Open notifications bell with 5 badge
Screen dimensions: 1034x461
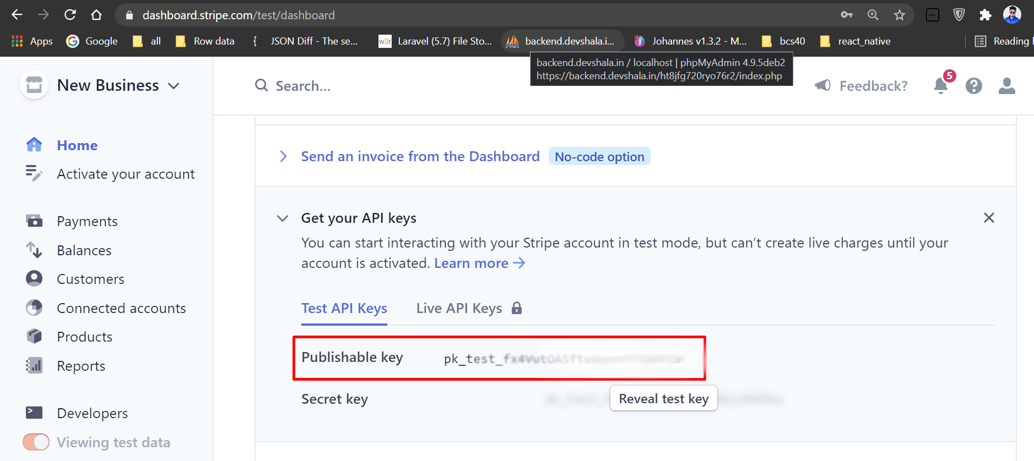pyautogui.click(x=941, y=85)
